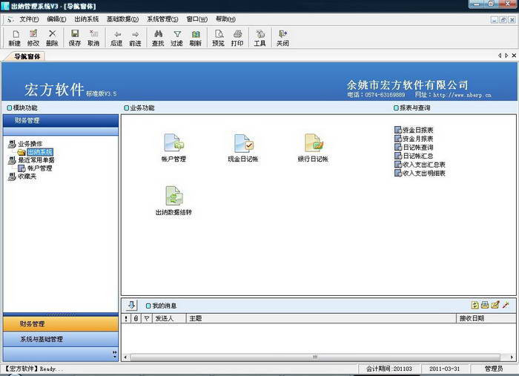Viewport: 519px width, 376px height.
Task: Select 出纳系统 in the module tree
Action: (x=40, y=152)
